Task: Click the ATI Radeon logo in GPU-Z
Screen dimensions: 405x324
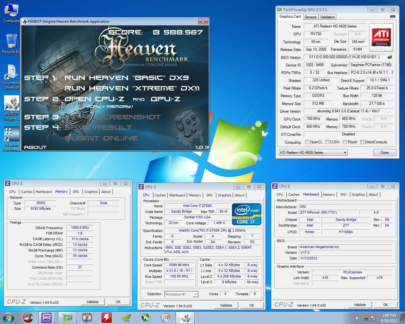Action: tap(381, 37)
